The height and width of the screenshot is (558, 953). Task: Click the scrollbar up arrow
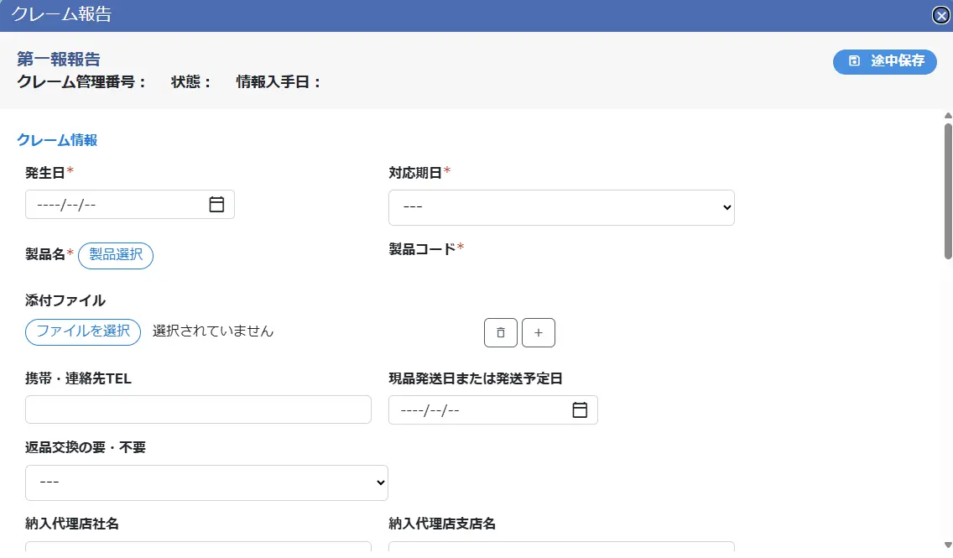point(948,116)
